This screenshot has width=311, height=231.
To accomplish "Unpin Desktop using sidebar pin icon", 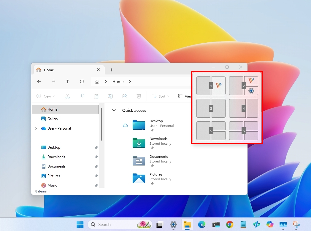I will coord(96,147).
